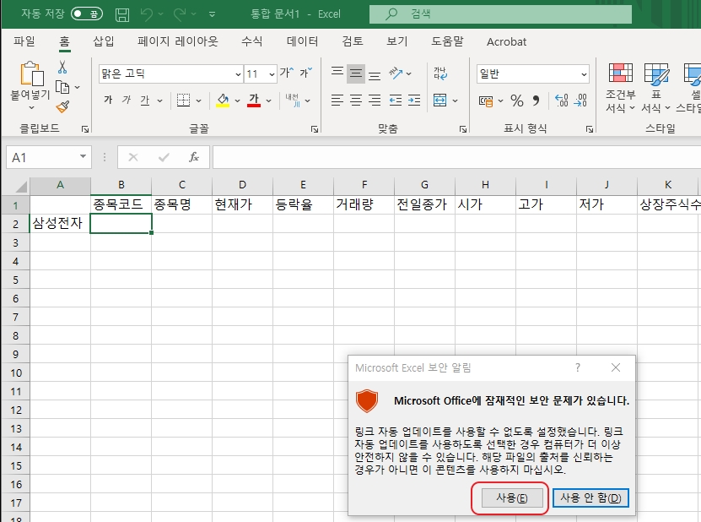This screenshot has width=701, height=522.
Task: Toggle Bold (가) formatting
Action: tap(108, 100)
